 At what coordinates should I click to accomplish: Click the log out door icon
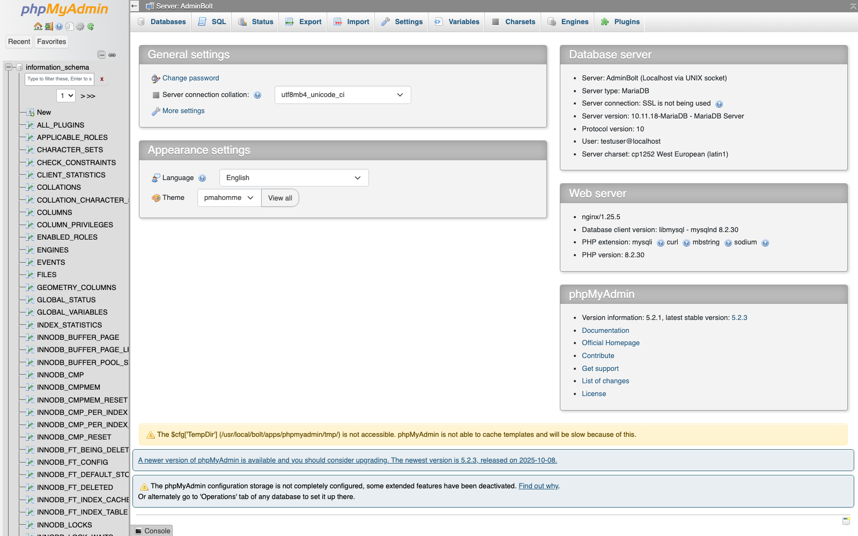coord(49,26)
